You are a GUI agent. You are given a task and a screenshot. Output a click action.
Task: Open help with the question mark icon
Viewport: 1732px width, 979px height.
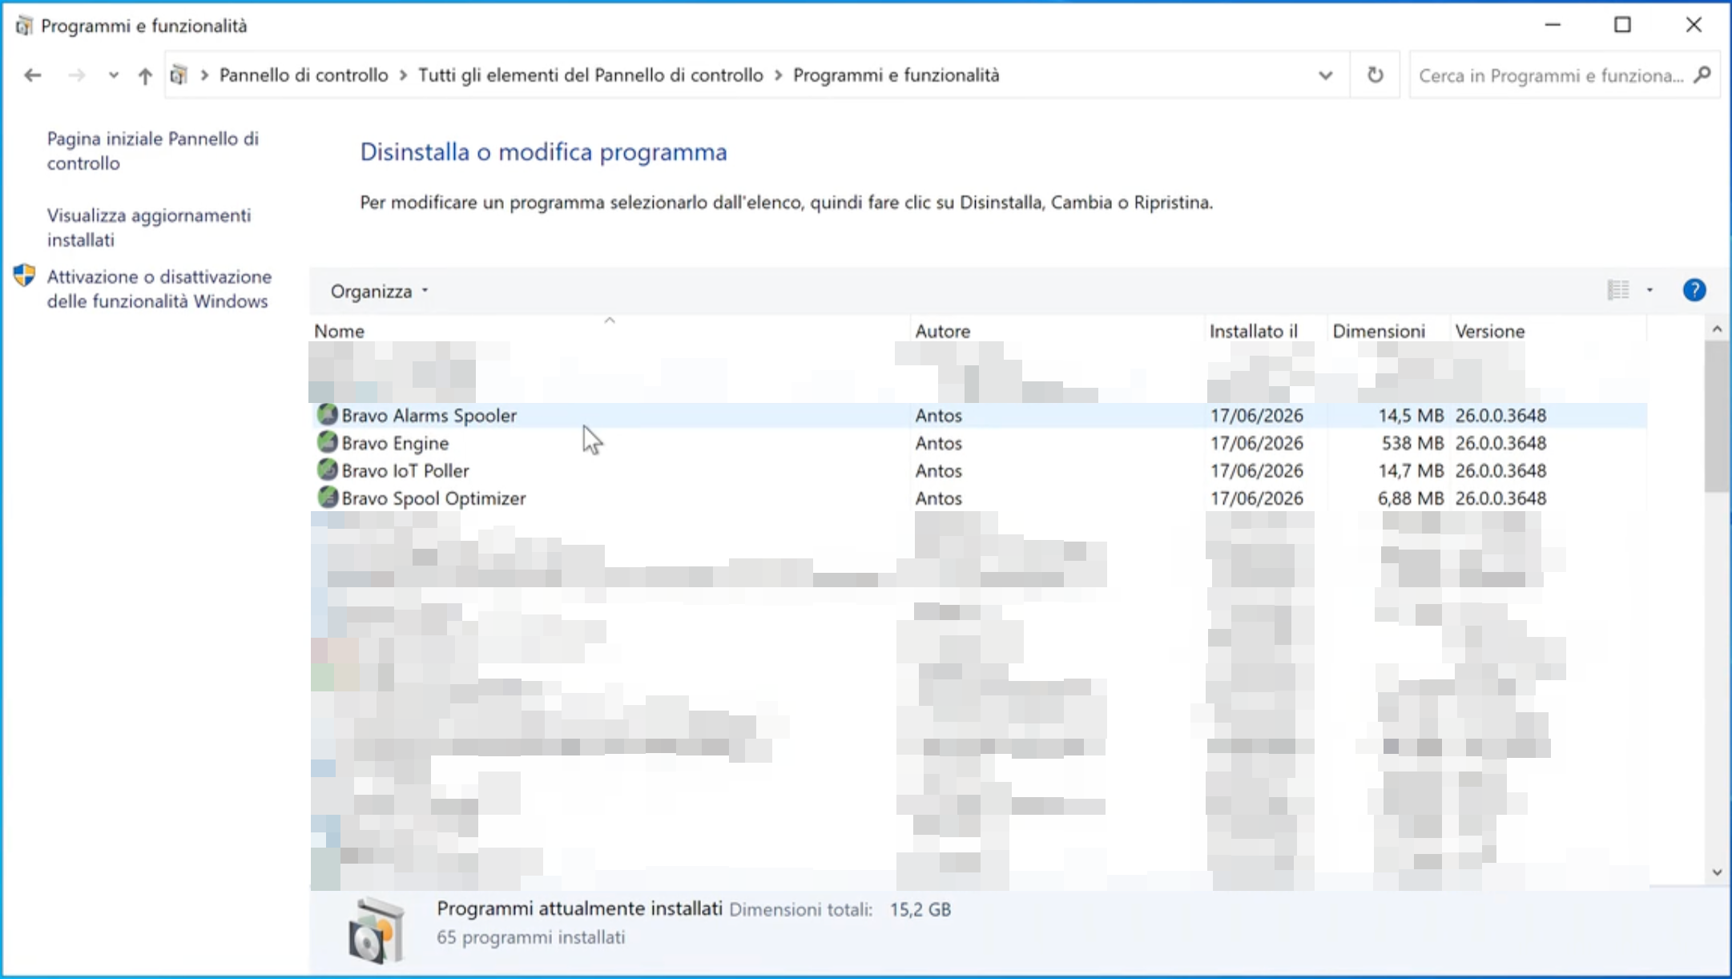(x=1694, y=290)
